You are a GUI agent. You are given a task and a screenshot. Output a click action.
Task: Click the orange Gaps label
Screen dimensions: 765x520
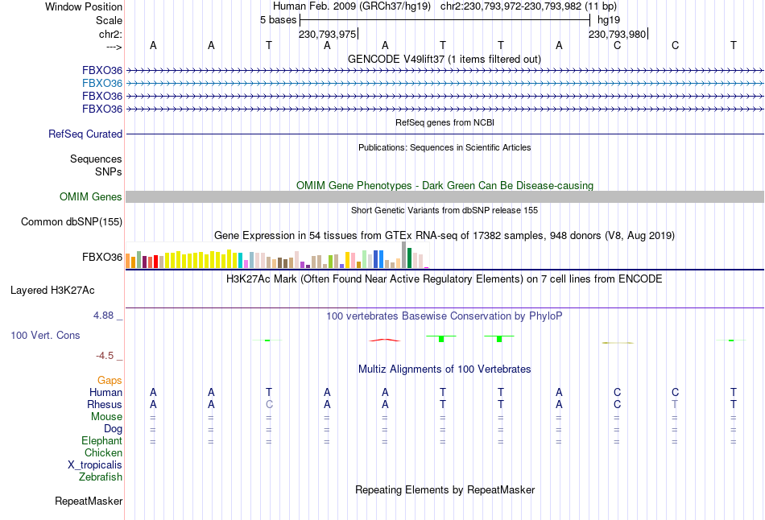tap(110, 380)
